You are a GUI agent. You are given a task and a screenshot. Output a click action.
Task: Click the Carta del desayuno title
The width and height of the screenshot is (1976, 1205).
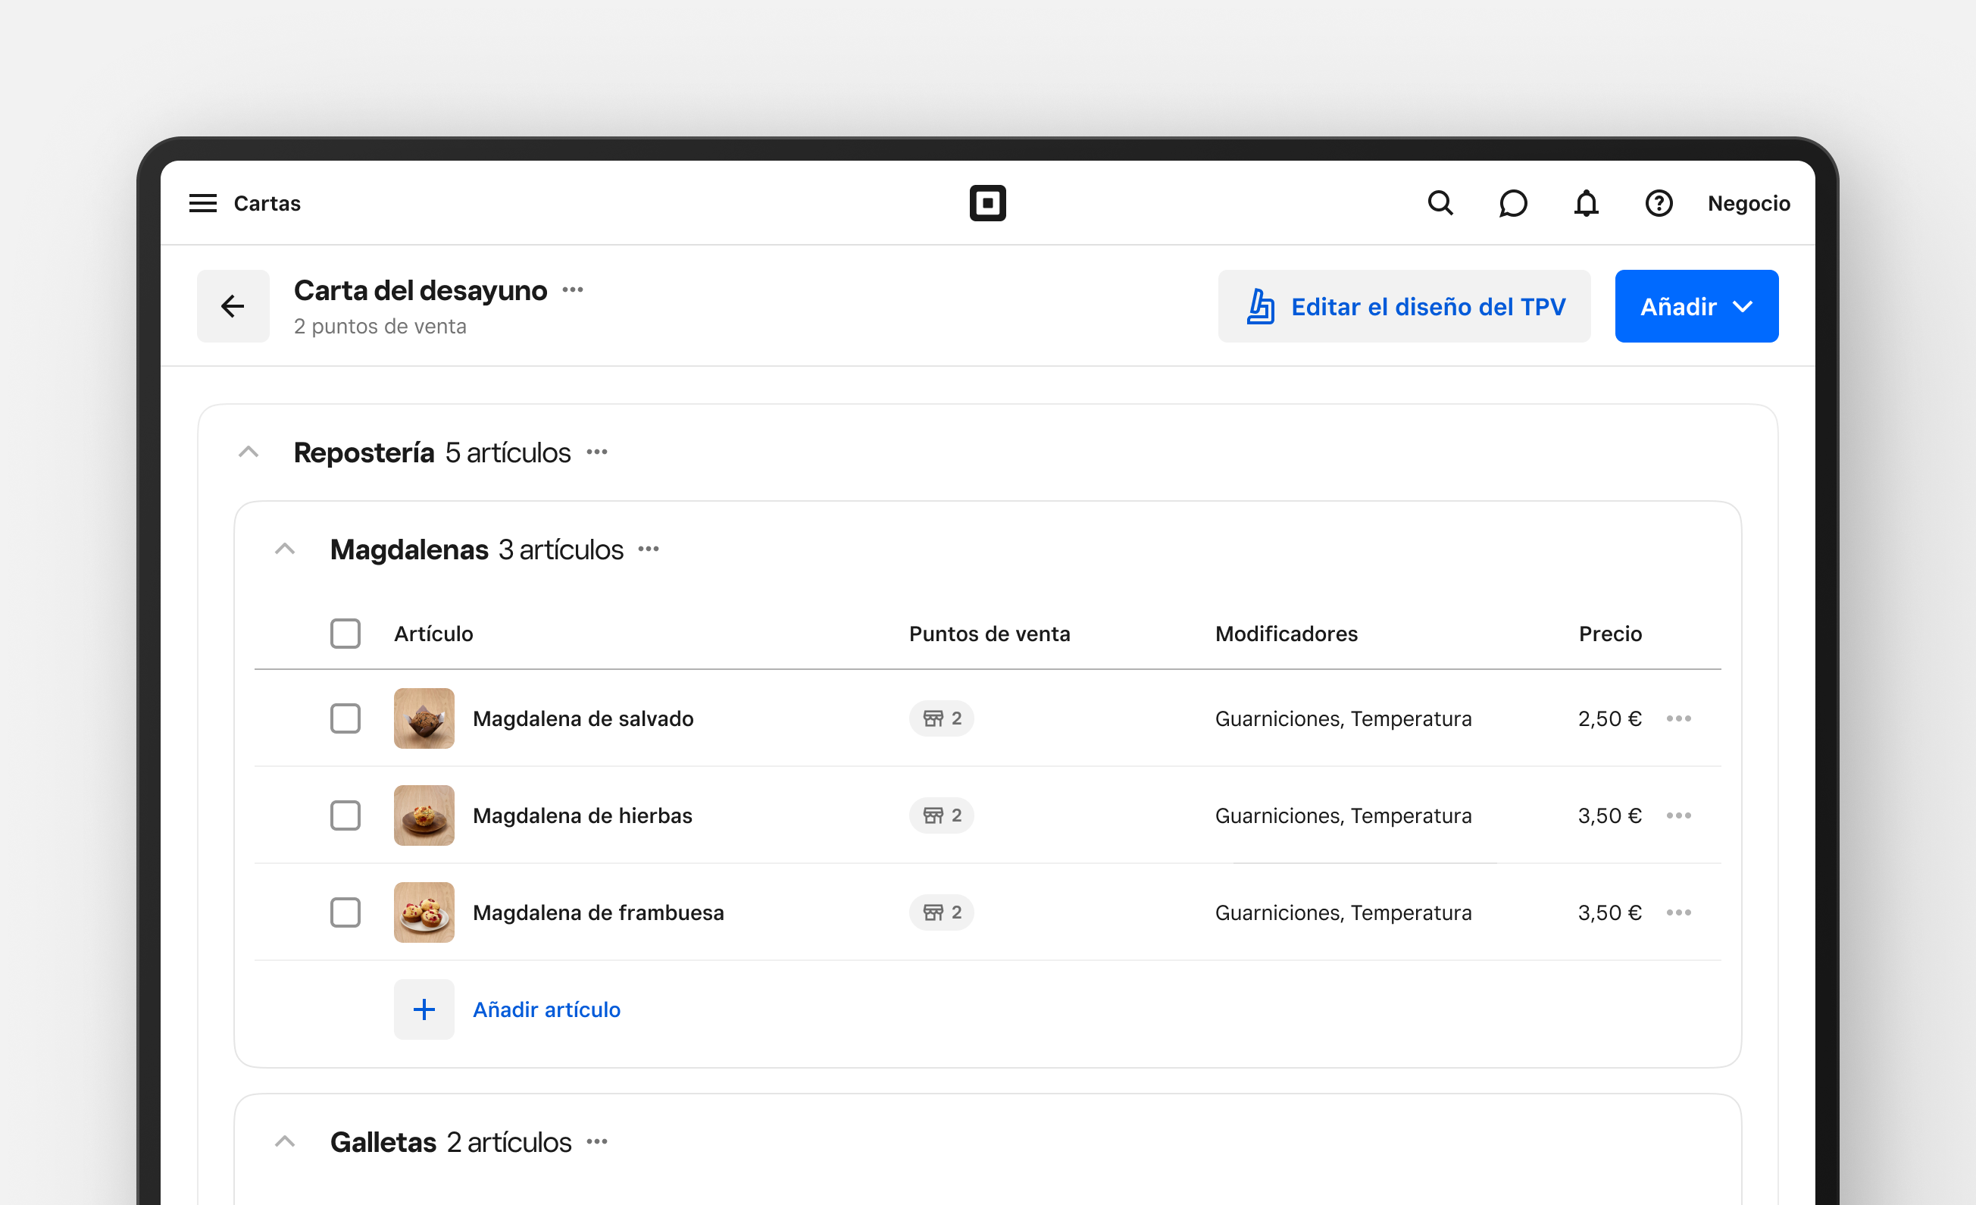point(421,290)
